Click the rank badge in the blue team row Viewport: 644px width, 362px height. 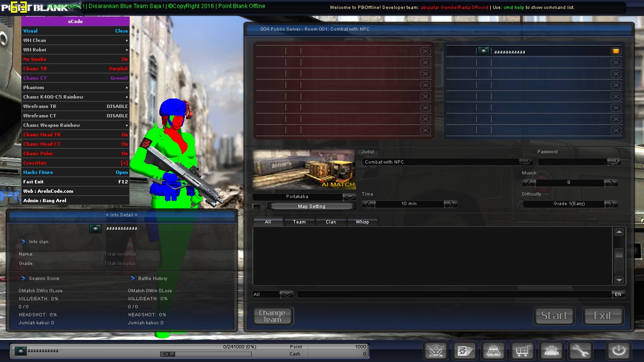point(483,51)
